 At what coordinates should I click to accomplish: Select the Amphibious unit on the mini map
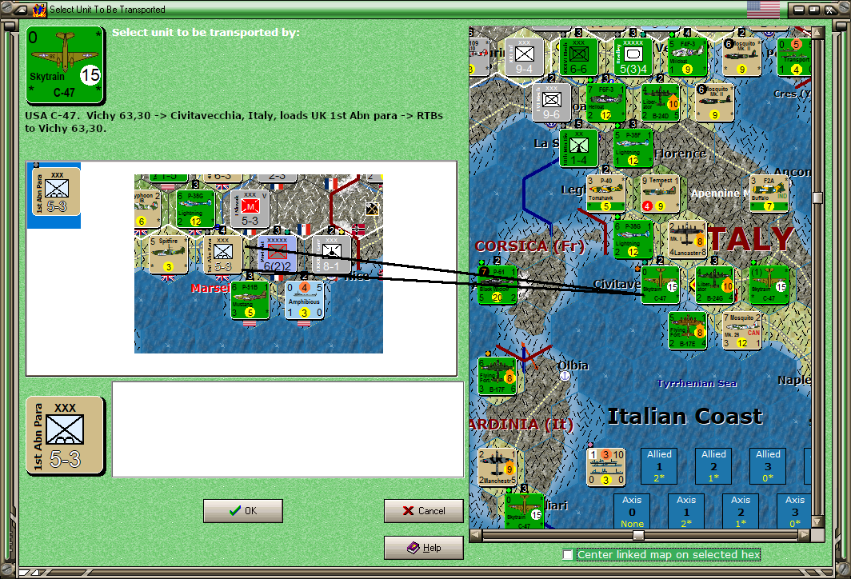(x=304, y=300)
